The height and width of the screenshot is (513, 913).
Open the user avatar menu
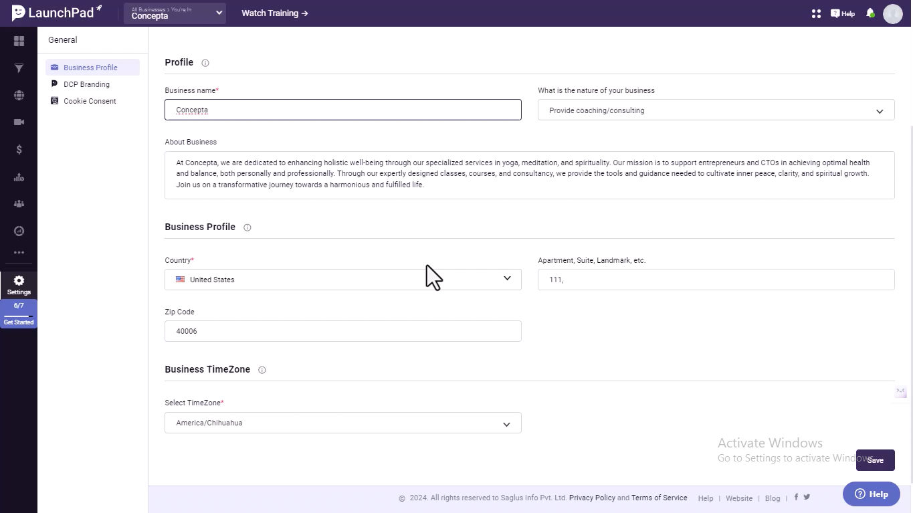click(x=893, y=13)
